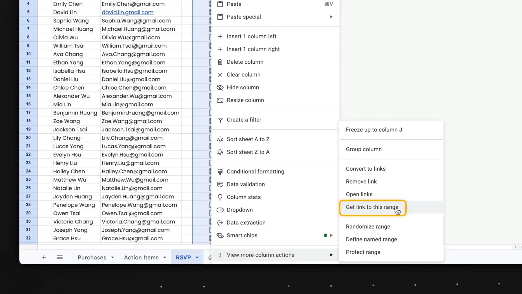
Task: Expand the Paste special submenu arrow
Action: 331,17
